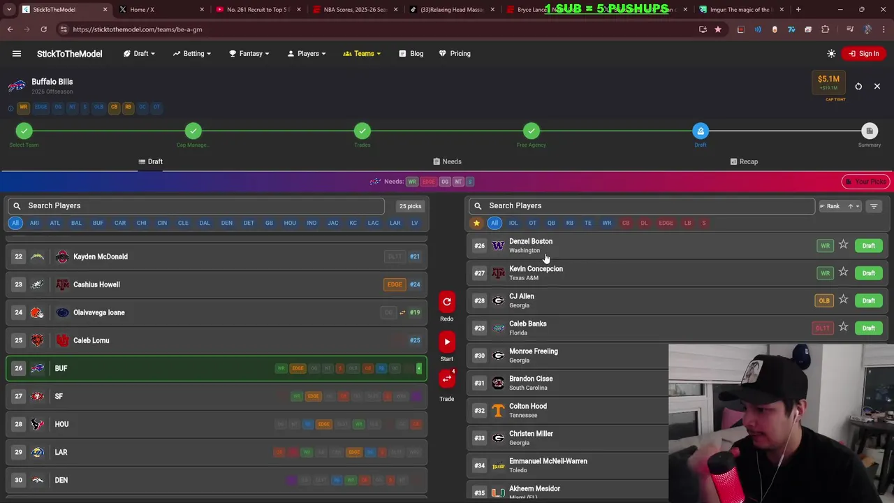Screen dimensions: 894x503
Task: Click the Draft step circle icon
Action: [701, 131]
